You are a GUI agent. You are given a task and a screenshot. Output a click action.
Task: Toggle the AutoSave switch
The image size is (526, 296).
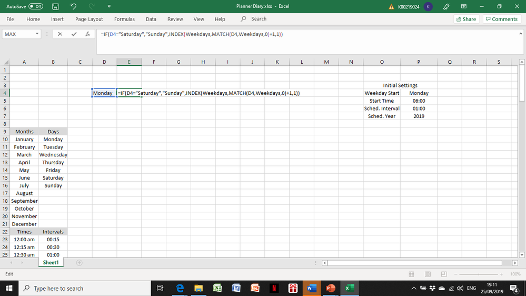click(36, 6)
